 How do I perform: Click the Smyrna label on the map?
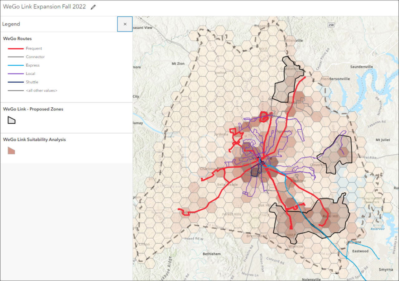pyautogui.click(x=386, y=269)
